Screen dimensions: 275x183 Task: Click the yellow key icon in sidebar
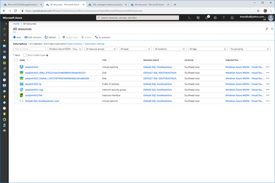pos(4,97)
